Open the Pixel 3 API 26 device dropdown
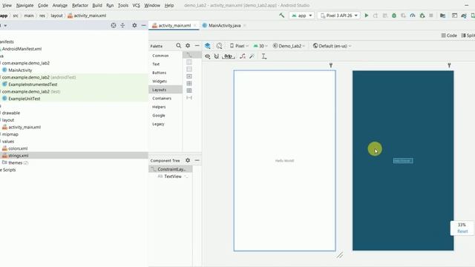 [338, 16]
